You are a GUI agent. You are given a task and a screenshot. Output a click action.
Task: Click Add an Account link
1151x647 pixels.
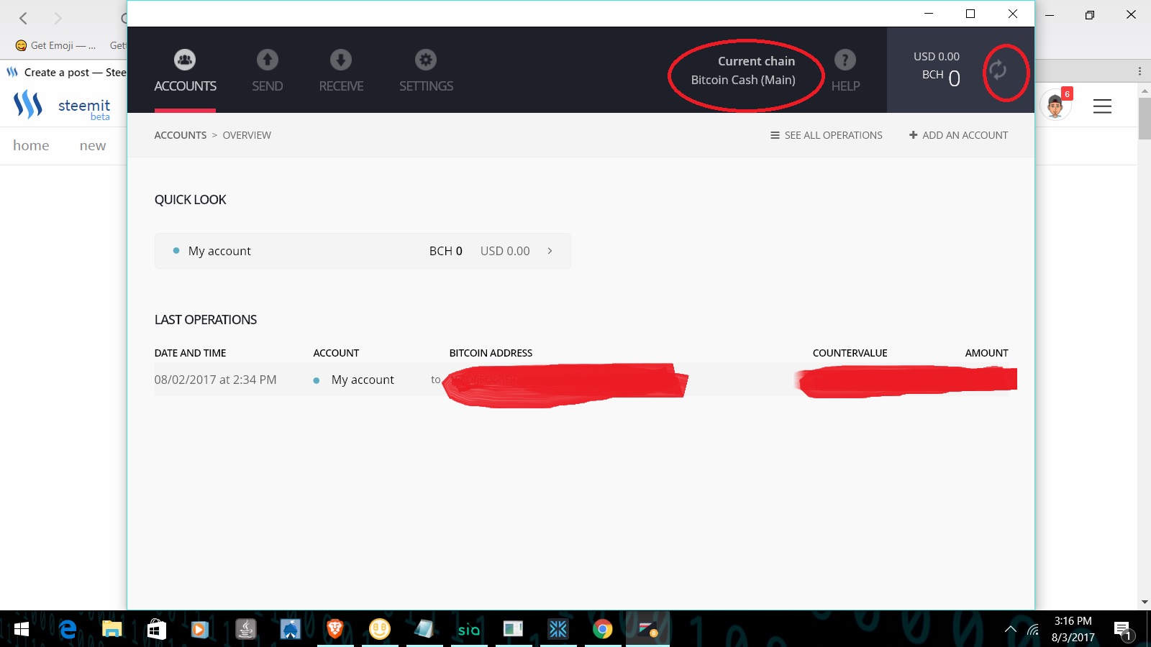point(958,135)
